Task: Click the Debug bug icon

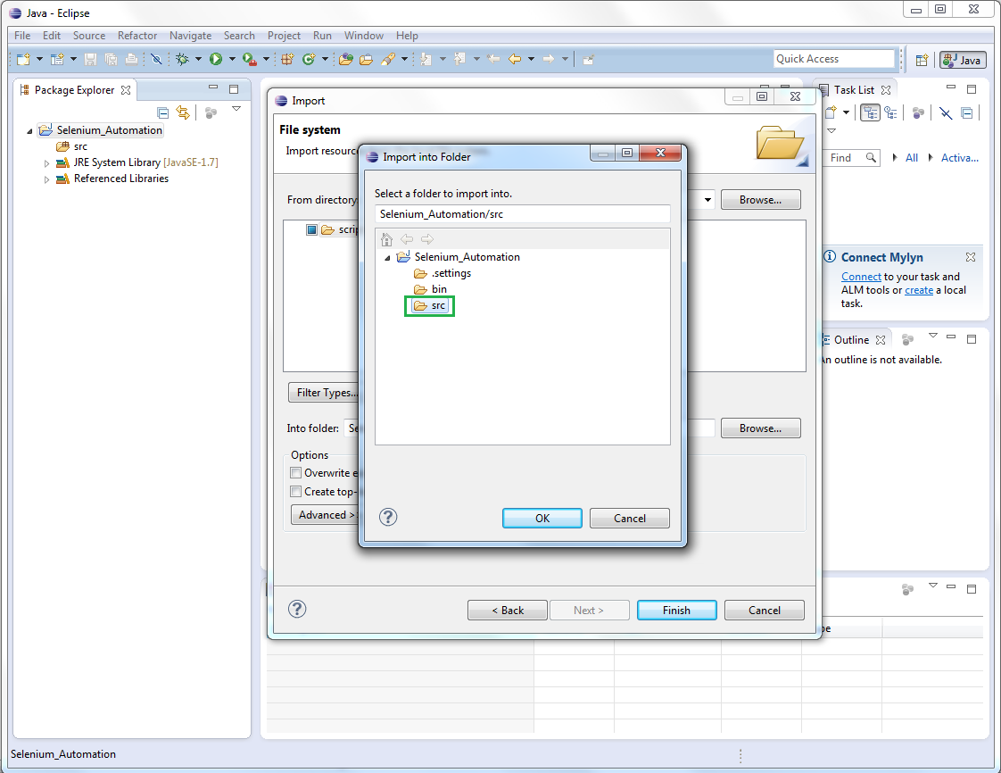Action: point(183,60)
